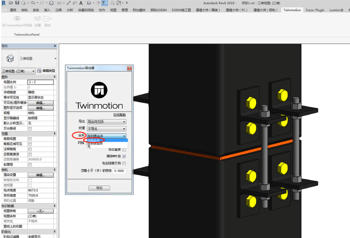Click the 3D view house icon in Properties
This screenshot has width=350, height=238.
10,59
